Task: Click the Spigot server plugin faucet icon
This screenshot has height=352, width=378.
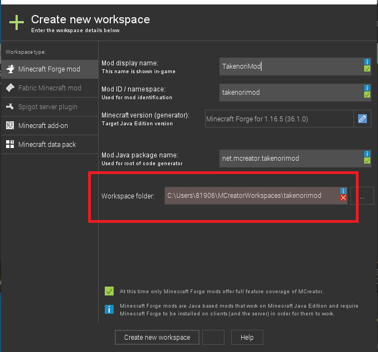Action: point(10,106)
